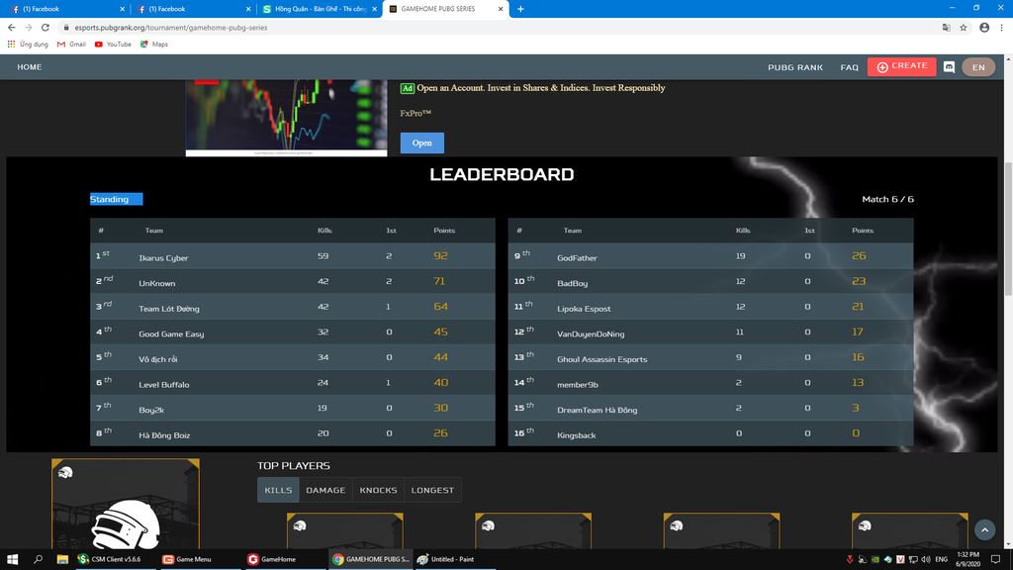Image resolution: width=1013 pixels, height=570 pixels.
Task: Click the trading chart ad image
Action: pyautogui.click(x=286, y=118)
